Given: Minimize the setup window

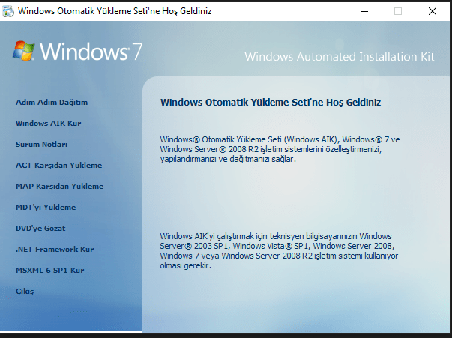Looking at the screenshot, I should (x=364, y=11).
